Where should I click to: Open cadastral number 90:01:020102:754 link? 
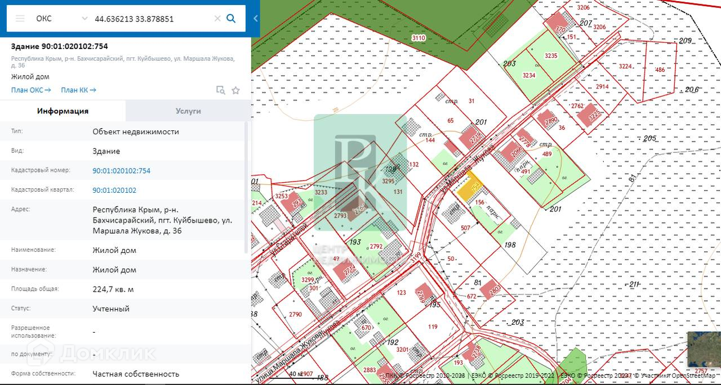coord(121,171)
